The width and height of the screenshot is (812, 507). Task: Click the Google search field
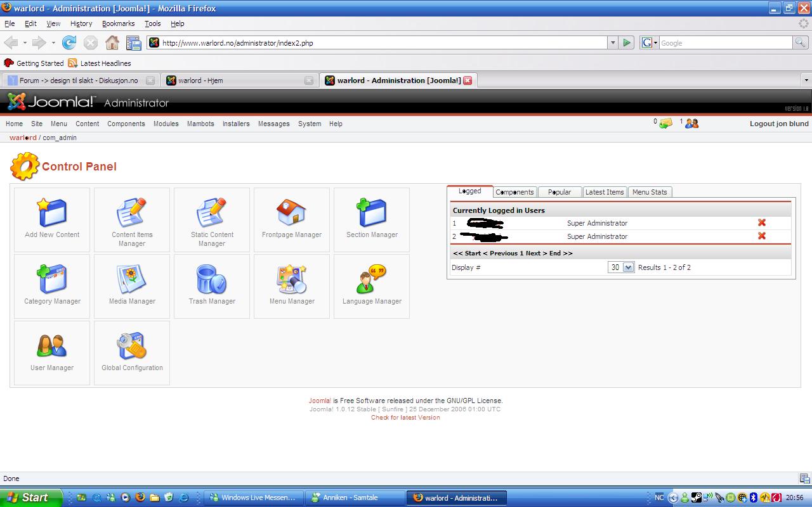[726, 42]
